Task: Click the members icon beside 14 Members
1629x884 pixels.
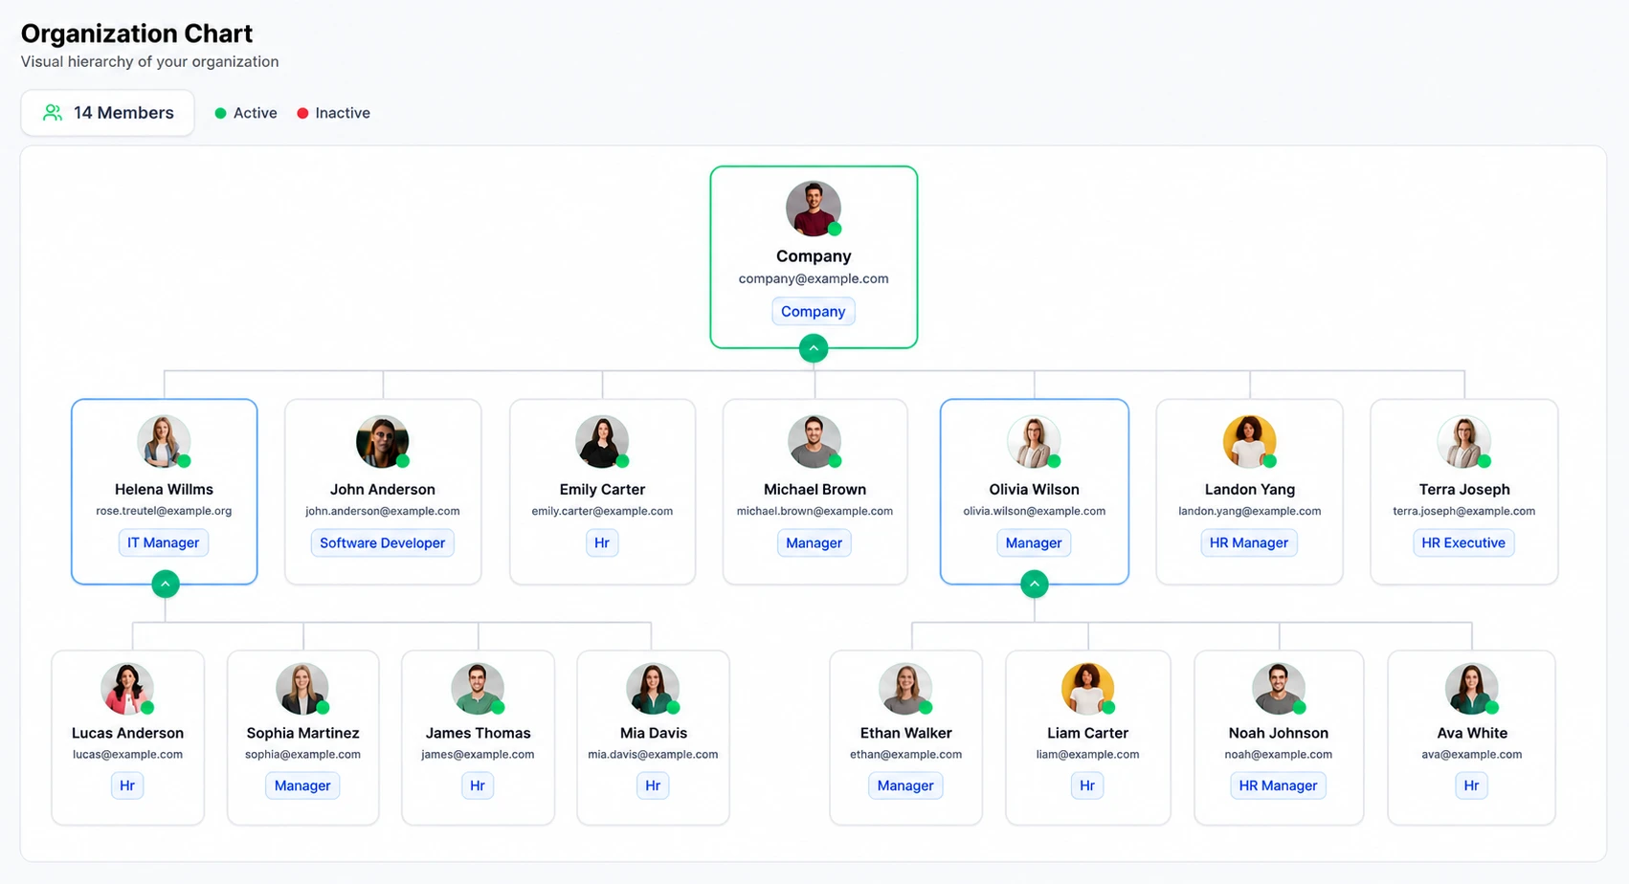Action: 53,113
